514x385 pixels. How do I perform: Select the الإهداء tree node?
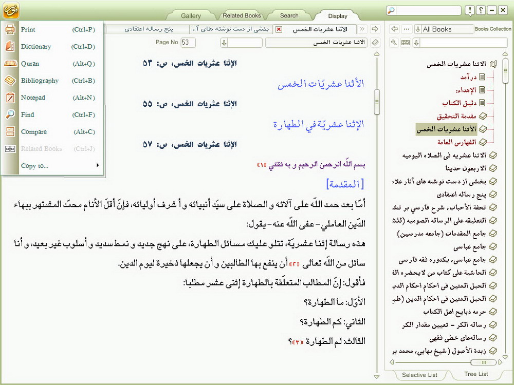pos(466,90)
